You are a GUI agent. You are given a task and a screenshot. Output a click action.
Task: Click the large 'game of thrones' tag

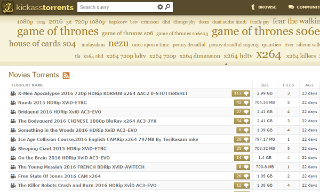(58, 31)
